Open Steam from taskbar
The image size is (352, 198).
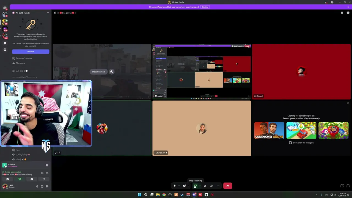coord(182,195)
